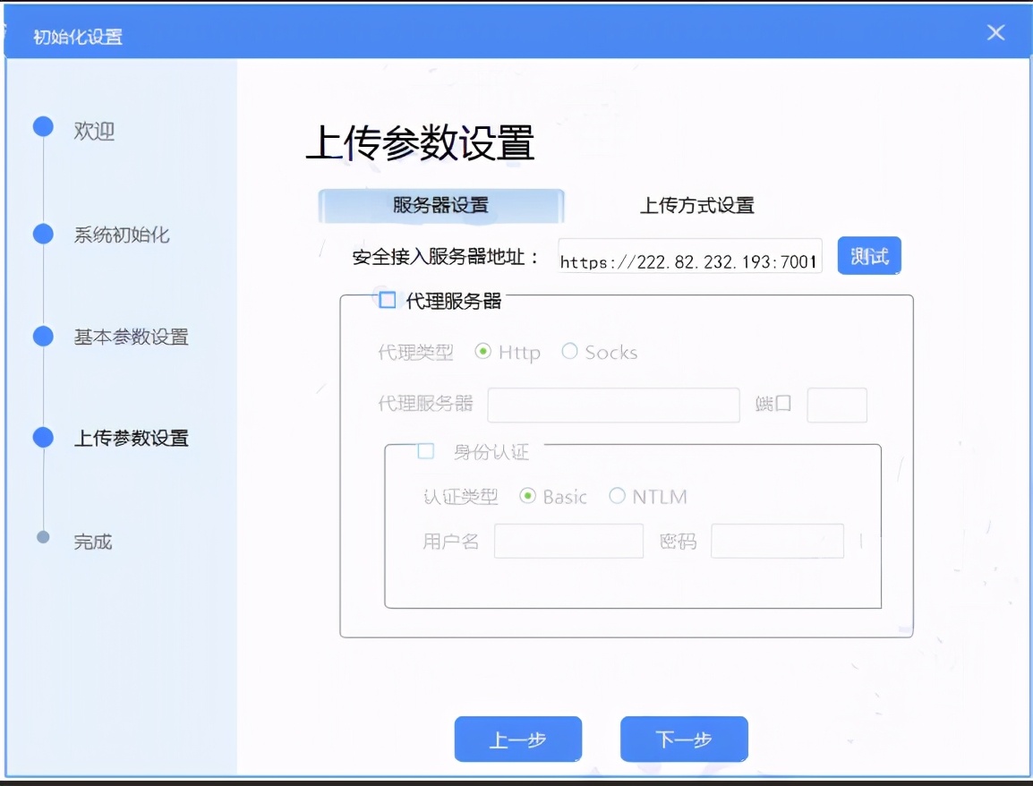
Task: Click the 系统初始化 step indicator circle
Action: click(x=45, y=233)
